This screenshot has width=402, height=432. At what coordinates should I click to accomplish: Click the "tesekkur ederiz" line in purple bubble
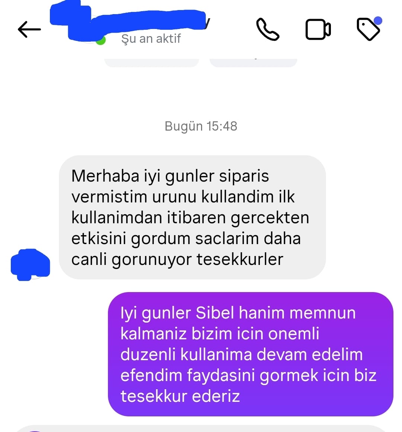[x=180, y=396]
